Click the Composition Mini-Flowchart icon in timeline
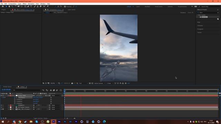 click(x=43, y=90)
